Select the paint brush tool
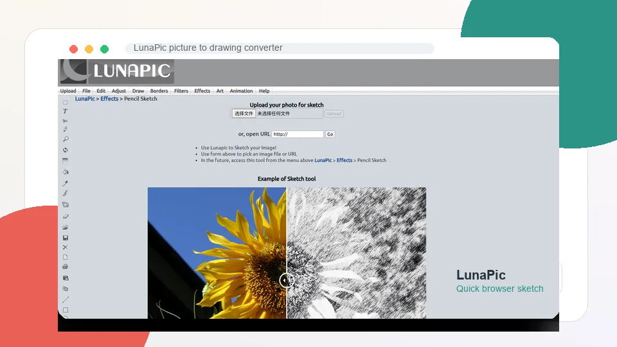617x347 pixels. tap(66, 193)
